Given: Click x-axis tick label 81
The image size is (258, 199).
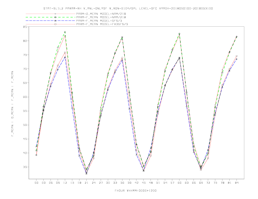Looking at the screenshot, I should pos(230,183).
